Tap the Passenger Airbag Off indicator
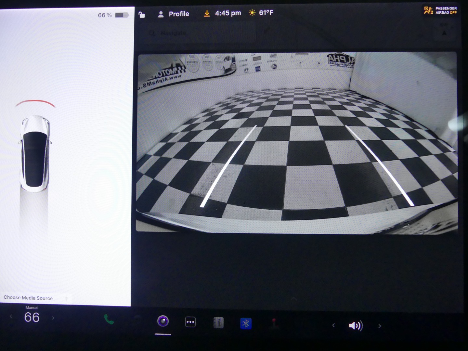This screenshot has height=351, width=468. [440, 10]
